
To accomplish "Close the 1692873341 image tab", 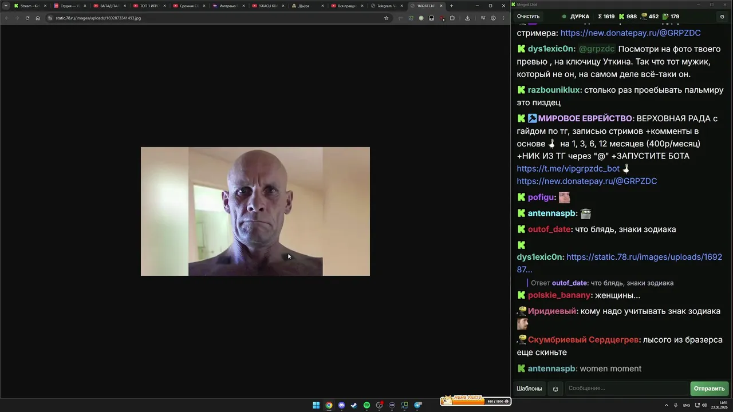I will pos(441,6).
